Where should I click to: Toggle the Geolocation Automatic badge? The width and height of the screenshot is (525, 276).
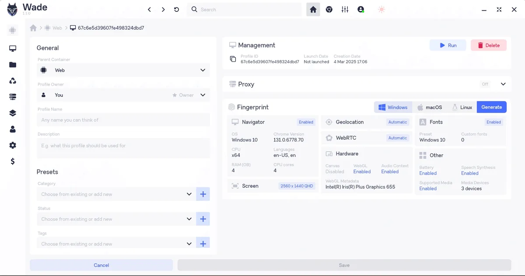point(398,122)
